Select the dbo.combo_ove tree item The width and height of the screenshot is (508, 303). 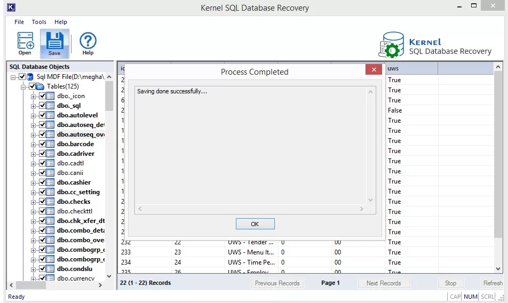81,240
